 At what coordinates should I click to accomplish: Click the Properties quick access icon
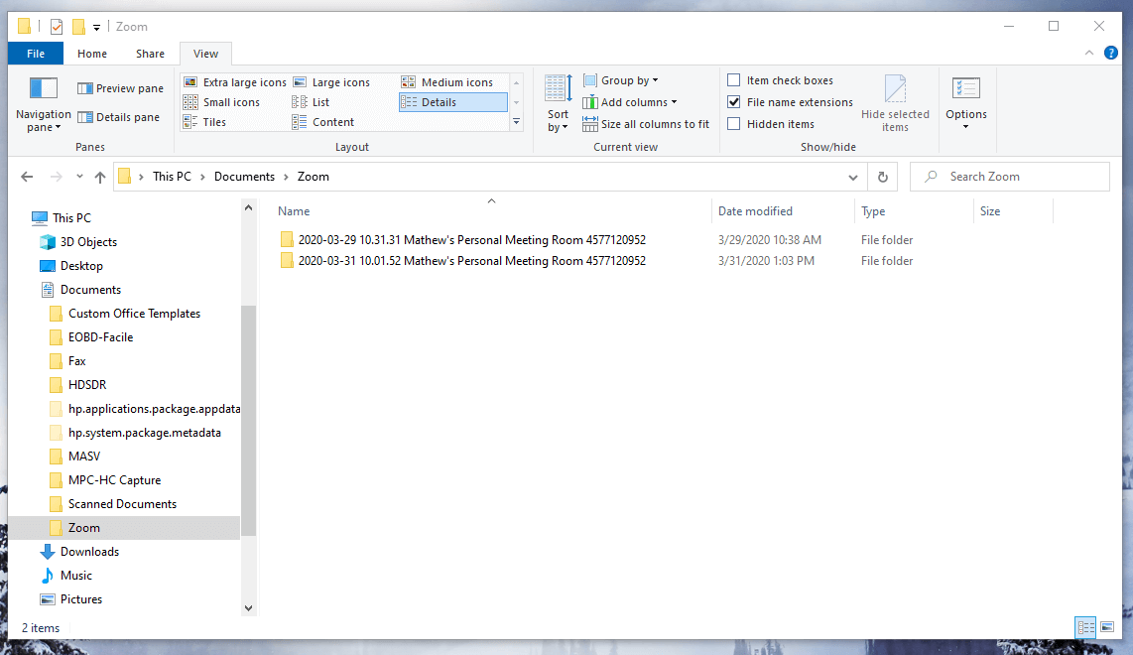pos(57,27)
